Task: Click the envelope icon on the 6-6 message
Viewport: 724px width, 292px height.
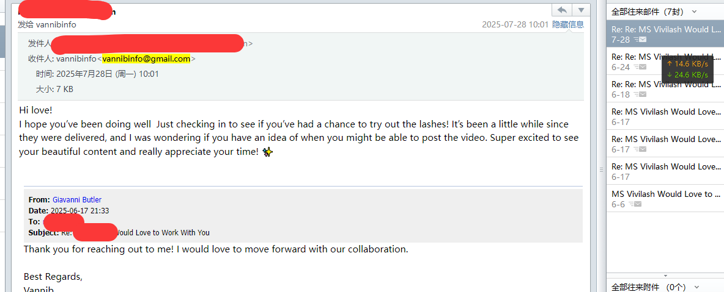Action: [636, 204]
